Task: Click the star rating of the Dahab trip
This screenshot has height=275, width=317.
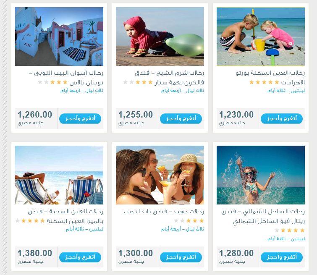Action: [189, 220]
